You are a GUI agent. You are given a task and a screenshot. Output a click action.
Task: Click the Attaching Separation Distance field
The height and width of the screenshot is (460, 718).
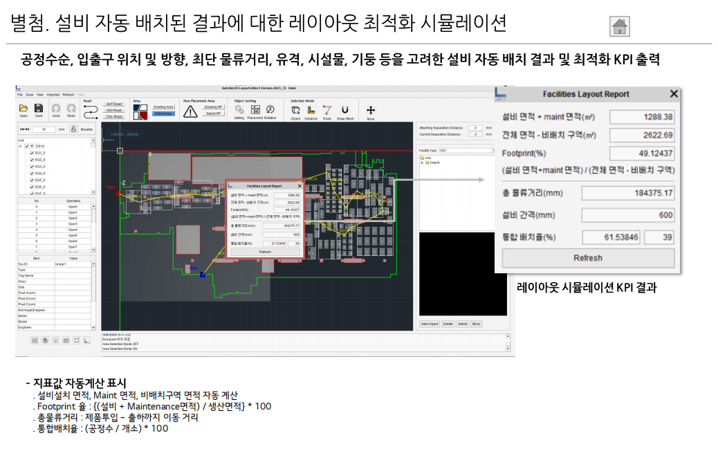pos(475,128)
